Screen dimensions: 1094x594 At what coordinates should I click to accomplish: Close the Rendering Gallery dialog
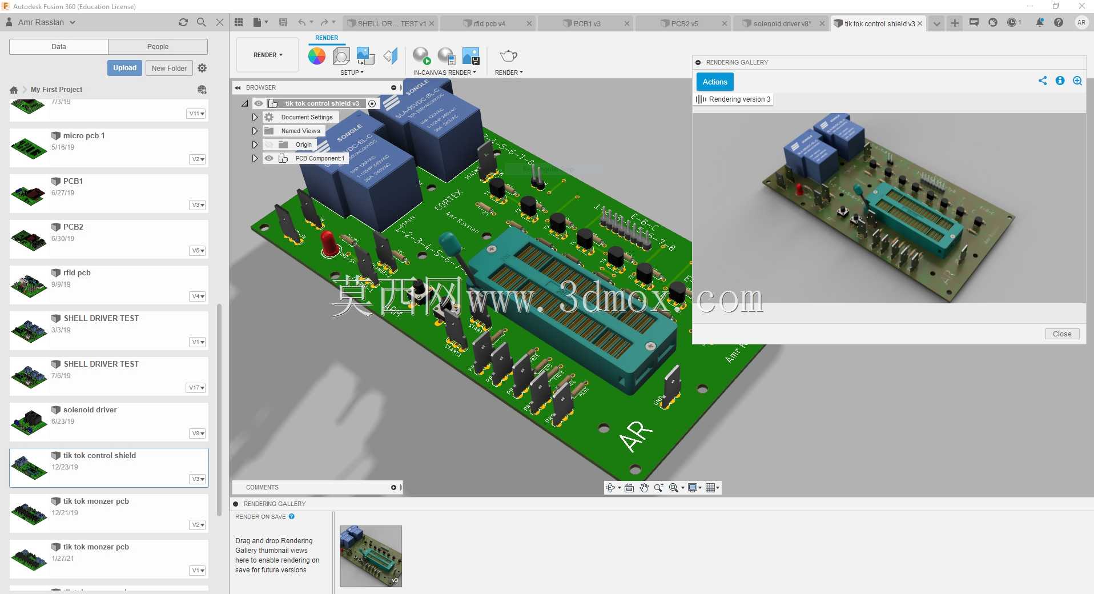pos(1062,334)
